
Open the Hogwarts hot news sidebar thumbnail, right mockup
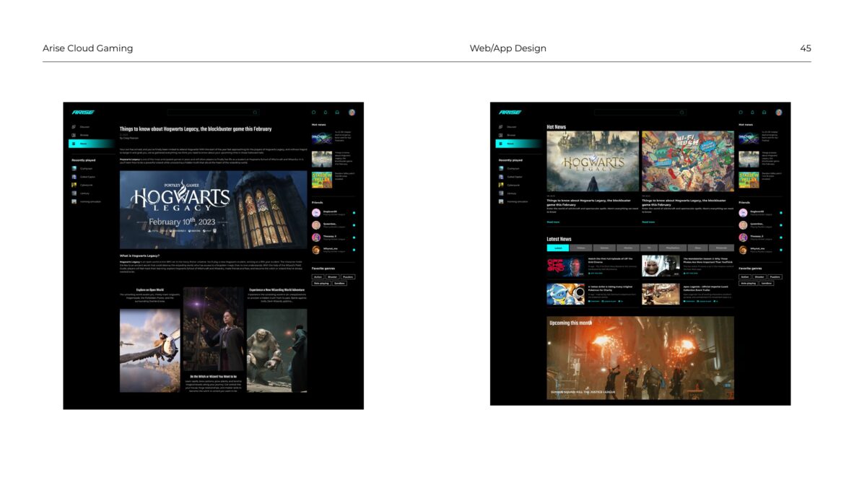[x=749, y=159]
